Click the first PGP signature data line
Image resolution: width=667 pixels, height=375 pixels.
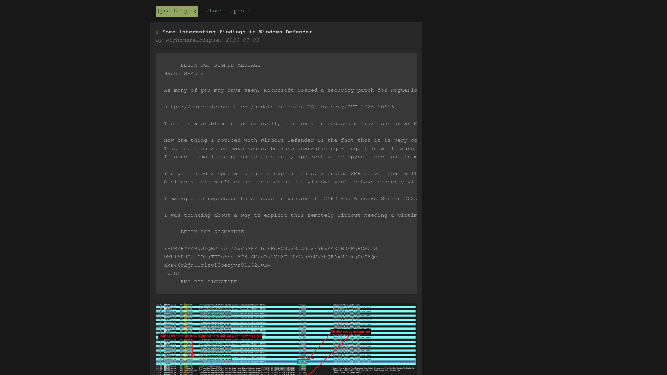click(271, 249)
